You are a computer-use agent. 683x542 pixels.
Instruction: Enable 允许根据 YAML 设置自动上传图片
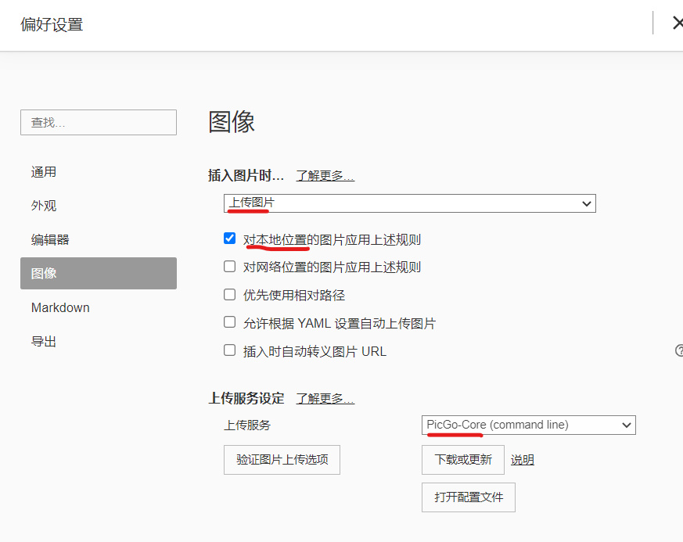(229, 321)
